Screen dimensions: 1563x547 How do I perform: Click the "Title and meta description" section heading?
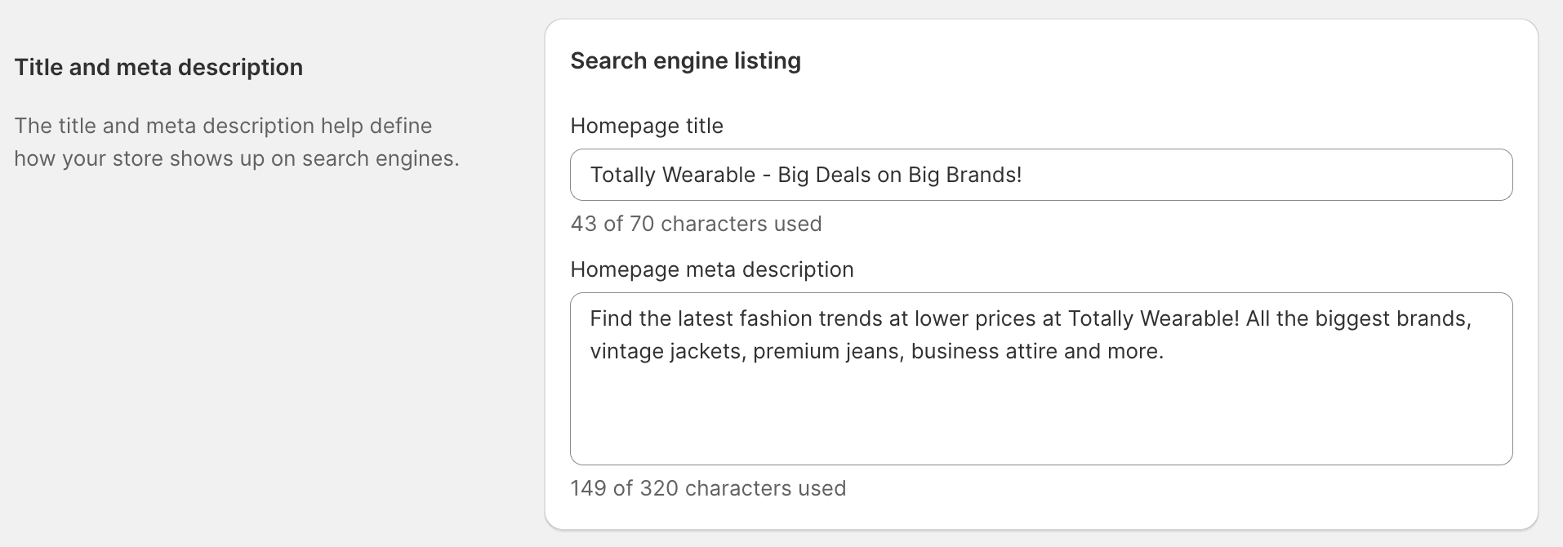tap(158, 67)
